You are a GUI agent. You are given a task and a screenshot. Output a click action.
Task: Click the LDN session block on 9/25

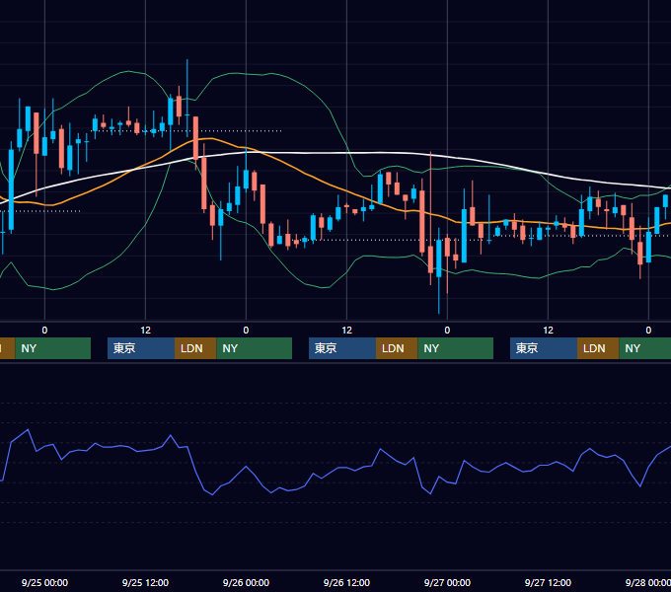click(195, 348)
